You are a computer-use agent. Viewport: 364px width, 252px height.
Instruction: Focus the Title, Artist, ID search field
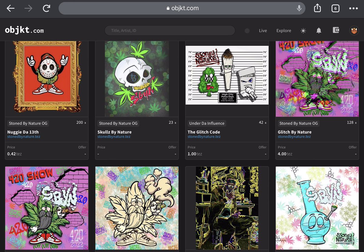[x=170, y=30]
